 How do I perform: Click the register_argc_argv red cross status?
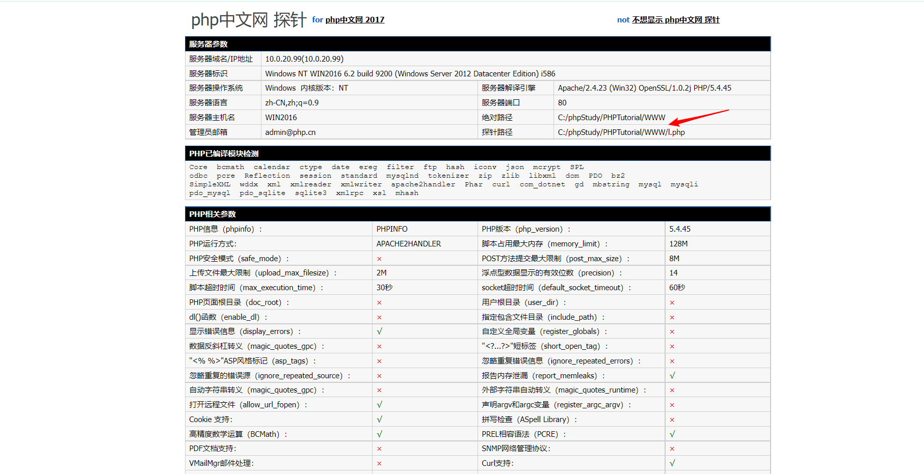tap(672, 405)
